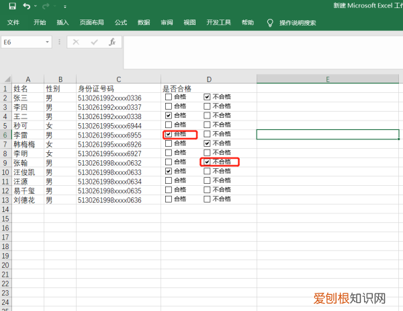Toggle 合格 checkbox for 李明
This screenshot has height=311, width=403.
169,153
